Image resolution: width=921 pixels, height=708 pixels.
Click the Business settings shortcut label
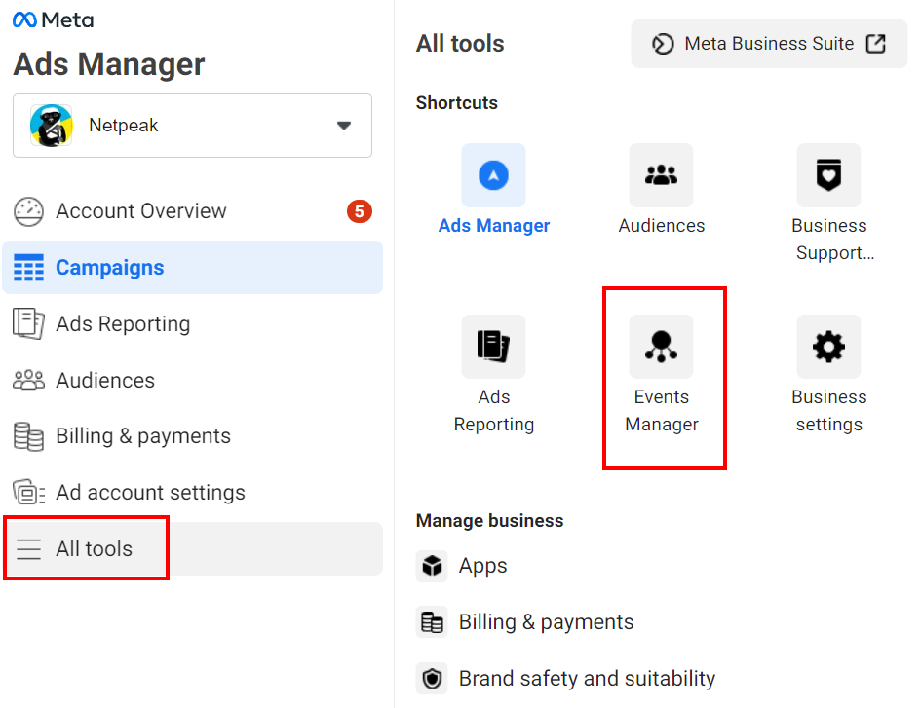[x=829, y=410]
